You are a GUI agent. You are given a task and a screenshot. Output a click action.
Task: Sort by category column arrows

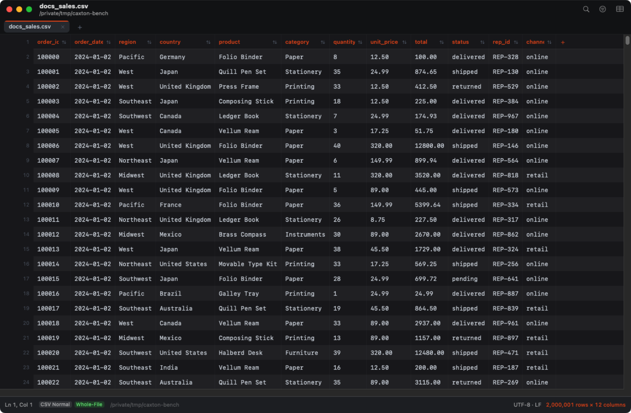(323, 42)
